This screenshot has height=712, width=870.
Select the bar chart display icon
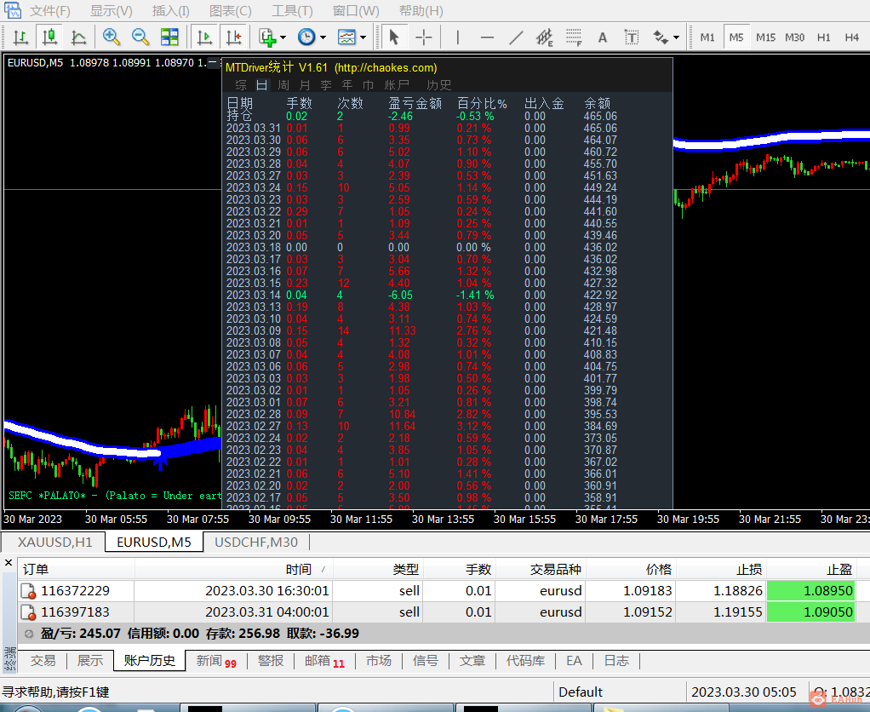coord(21,37)
